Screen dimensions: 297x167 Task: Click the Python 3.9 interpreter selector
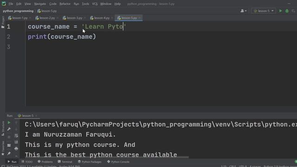[x=280, y=166]
